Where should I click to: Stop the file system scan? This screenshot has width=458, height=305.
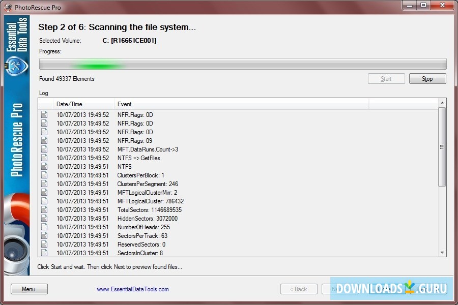427,78
